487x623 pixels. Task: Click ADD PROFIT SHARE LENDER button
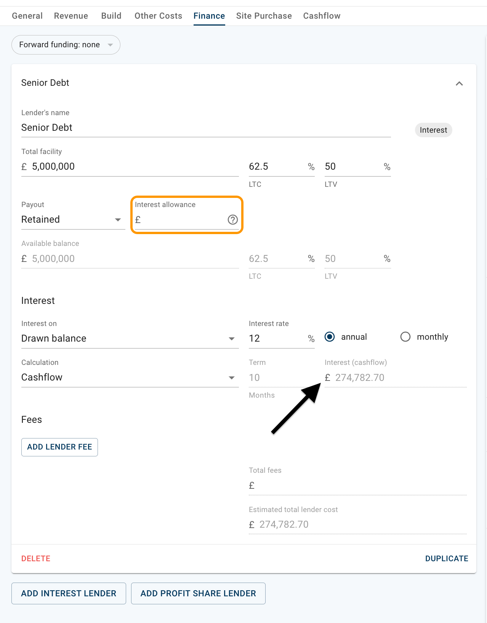point(198,594)
